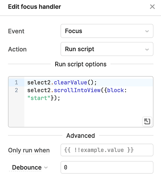Image resolution: width=161 pixels, height=181 pixels.
Task: Focus the Only run when input
Action: pos(107,150)
